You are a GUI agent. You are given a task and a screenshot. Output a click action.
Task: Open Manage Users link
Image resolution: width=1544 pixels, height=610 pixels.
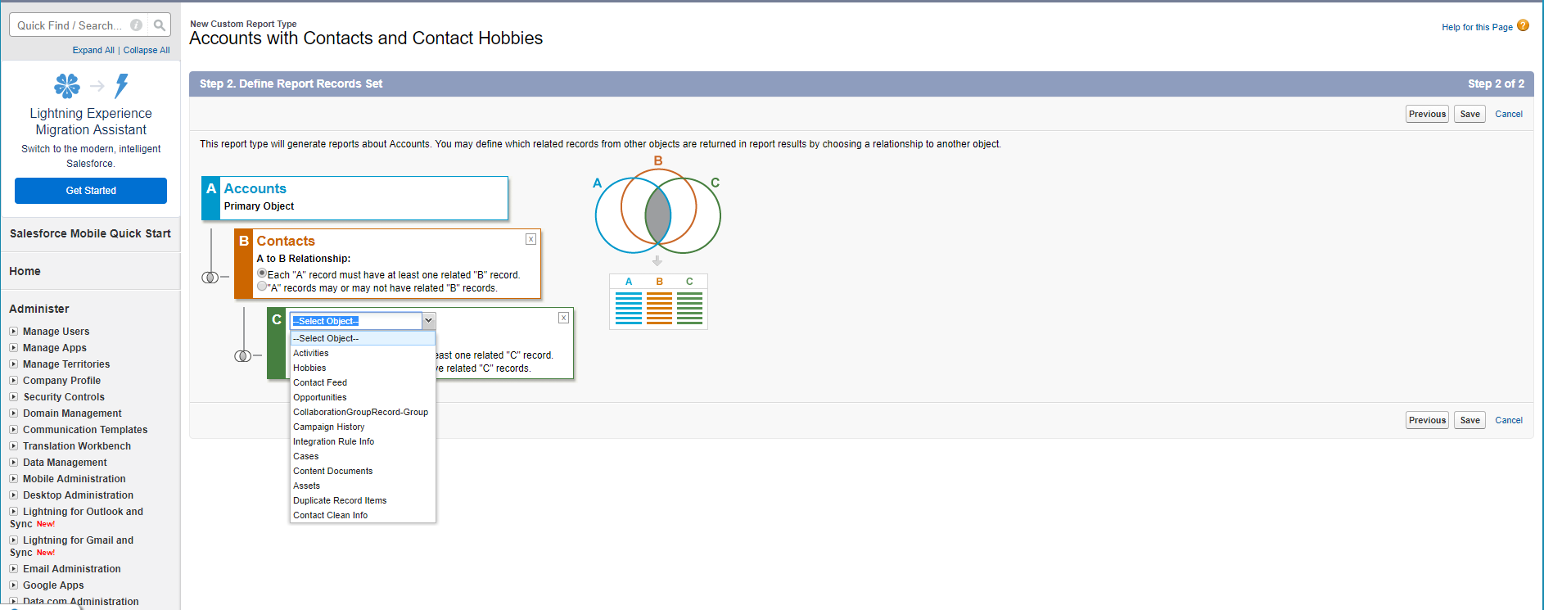coord(56,332)
